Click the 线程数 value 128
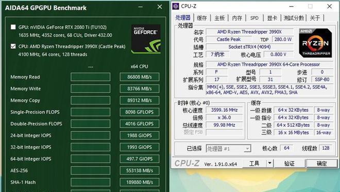 (326, 148)
